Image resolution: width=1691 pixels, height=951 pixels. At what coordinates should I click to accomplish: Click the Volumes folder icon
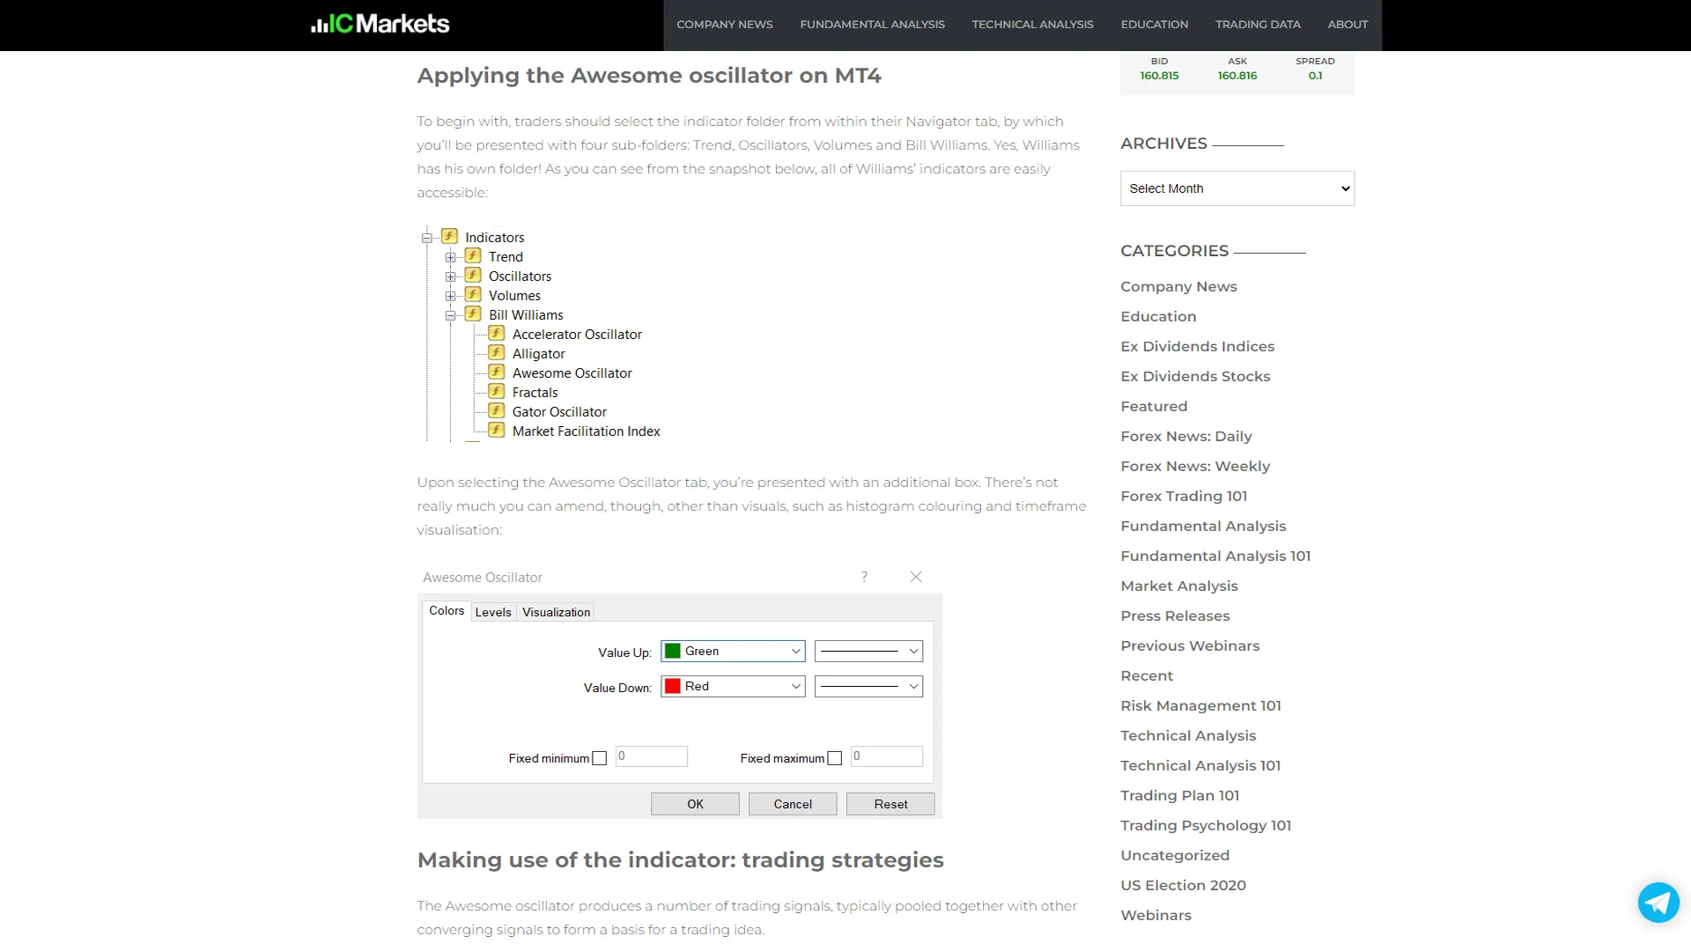pos(473,294)
